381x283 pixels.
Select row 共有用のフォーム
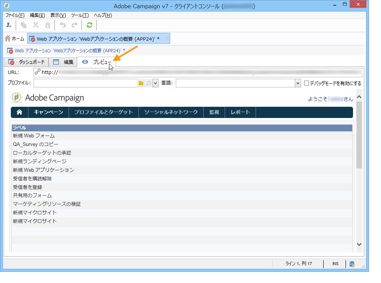click(182, 196)
